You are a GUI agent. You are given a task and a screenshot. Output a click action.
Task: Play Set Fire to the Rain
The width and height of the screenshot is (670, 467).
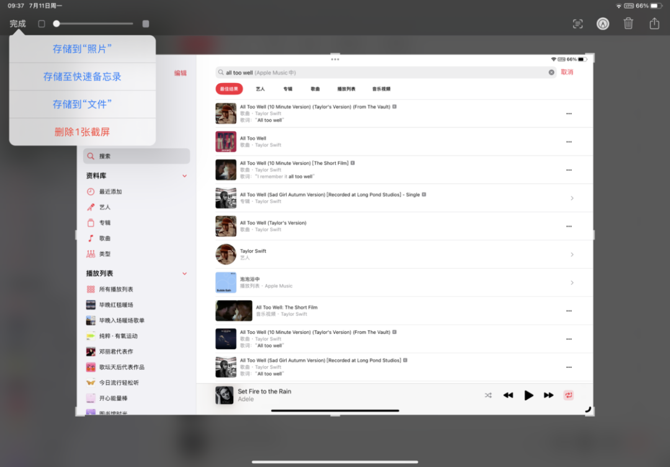(x=529, y=395)
